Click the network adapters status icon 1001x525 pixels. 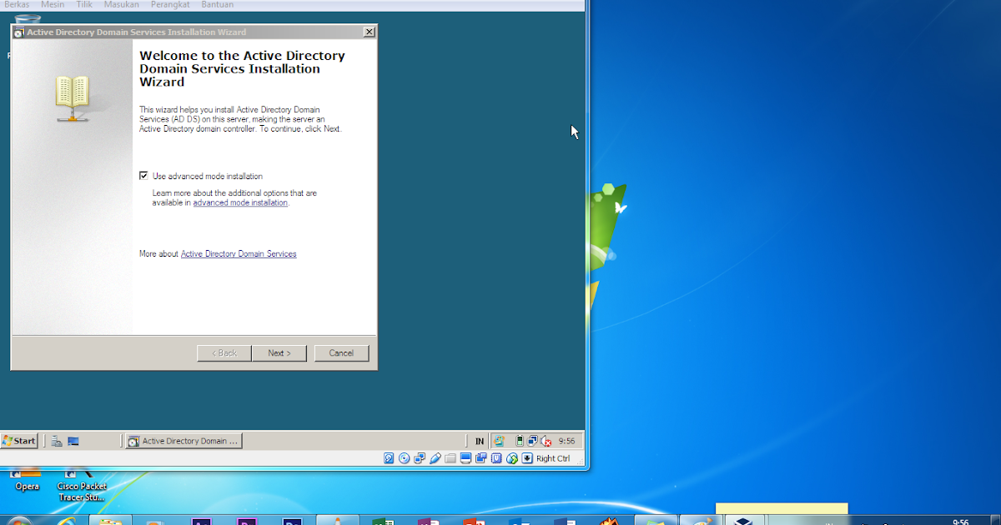[x=420, y=457]
